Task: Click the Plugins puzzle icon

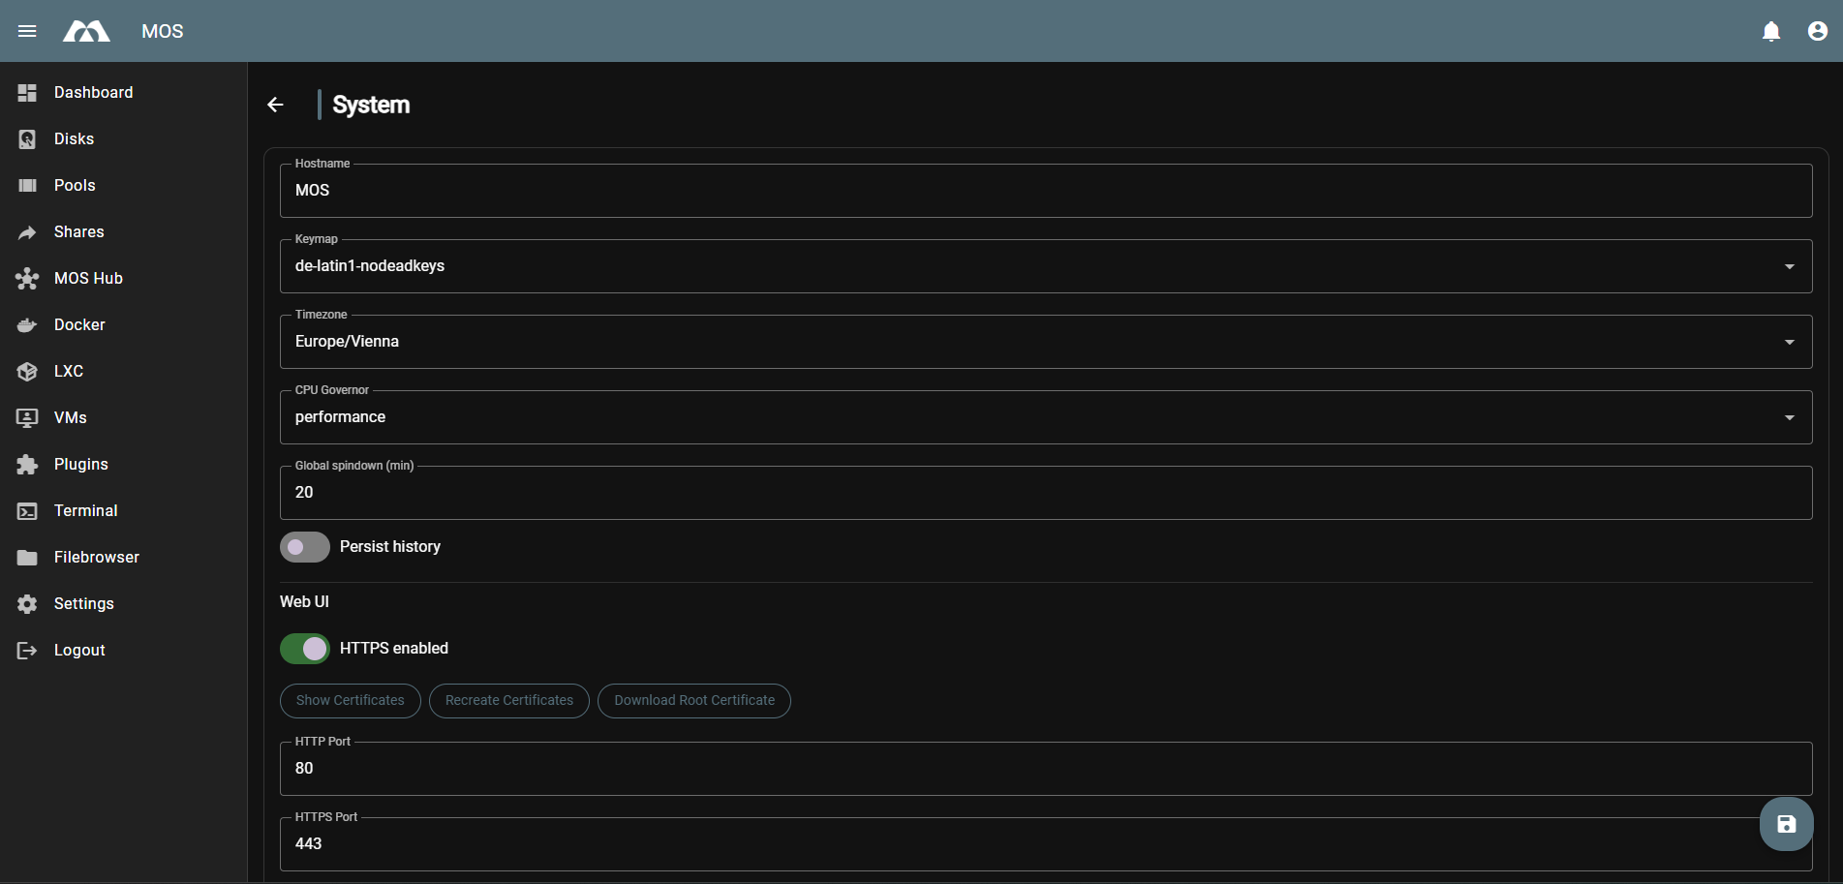Action: pos(27,465)
